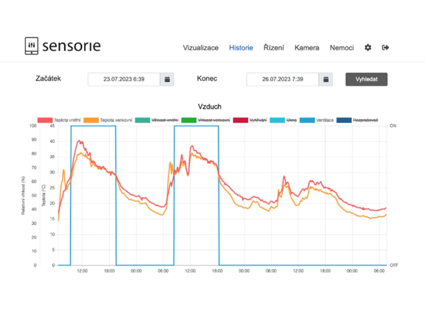Log out using the exit arrow icon
This screenshot has width=425, height=318.
tap(385, 48)
